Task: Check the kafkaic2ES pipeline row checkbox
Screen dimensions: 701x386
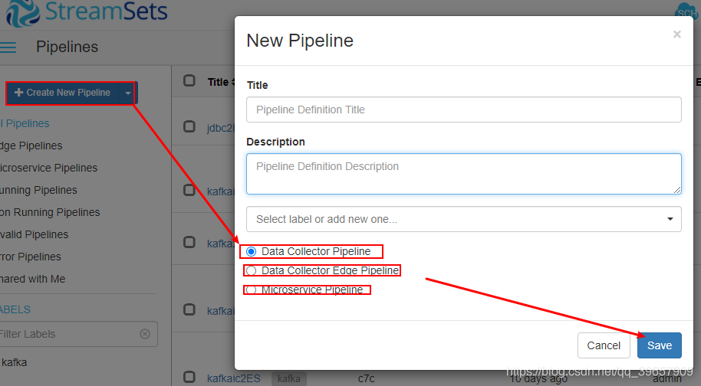Action: 189,377
